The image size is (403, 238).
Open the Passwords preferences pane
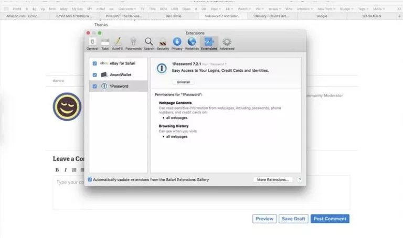pyautogui.click(x=133, y=44)
